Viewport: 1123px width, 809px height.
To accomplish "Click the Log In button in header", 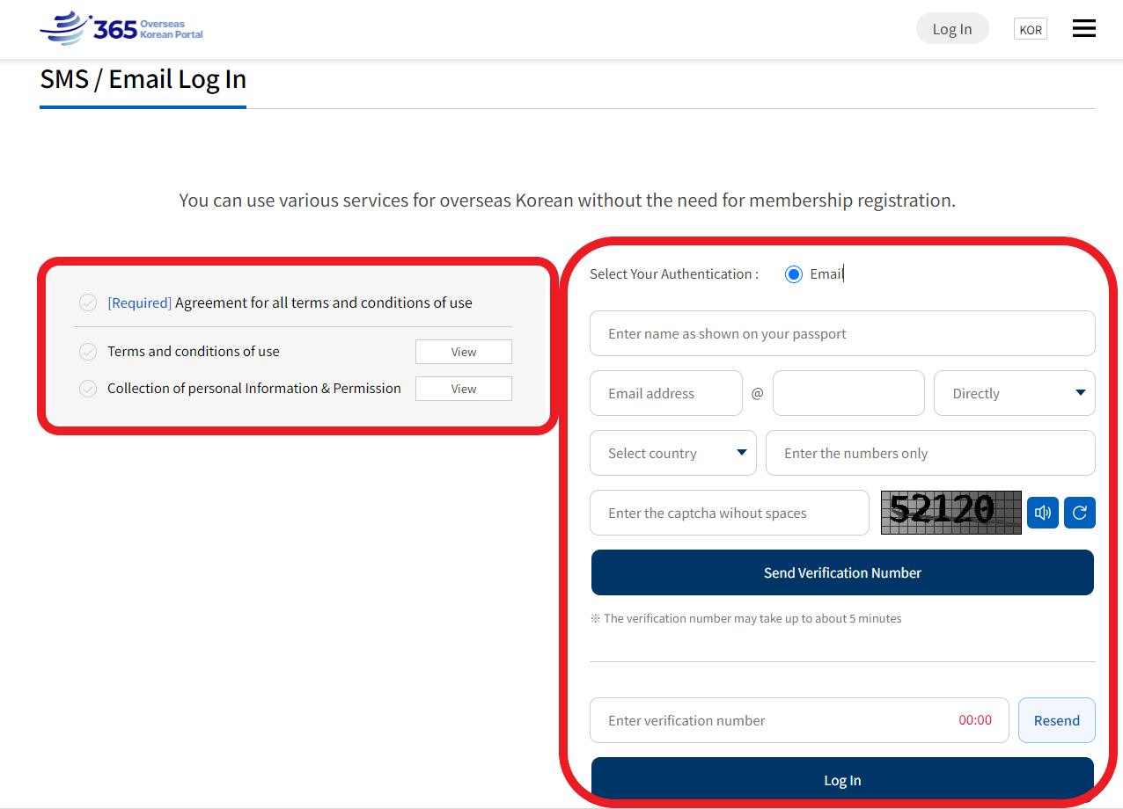I will pyautogui.click(x=951, y=29).
